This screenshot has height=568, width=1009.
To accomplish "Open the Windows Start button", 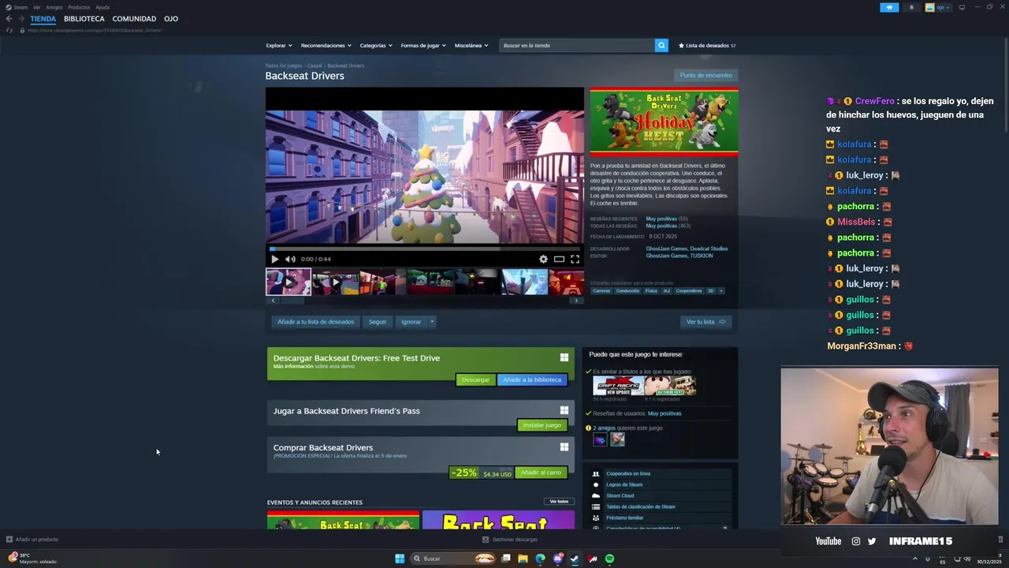I will coord(400,559).
